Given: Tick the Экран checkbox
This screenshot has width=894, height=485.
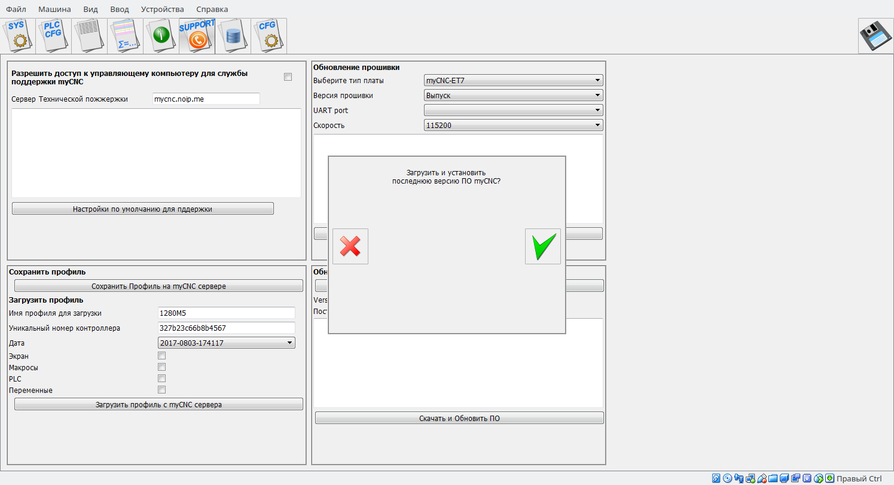Looking at the screenshot, I should 161,356.
